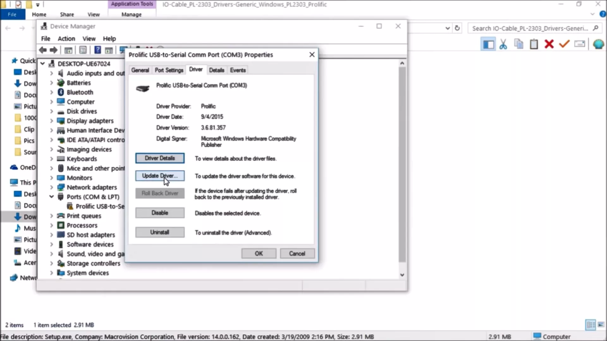The image size is (607, 341).
Task: Switch to large icons view in status bar
Action: pos(601,325)
